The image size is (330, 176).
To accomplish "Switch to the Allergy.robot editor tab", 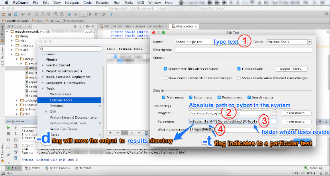I will (x=185, y=27).
